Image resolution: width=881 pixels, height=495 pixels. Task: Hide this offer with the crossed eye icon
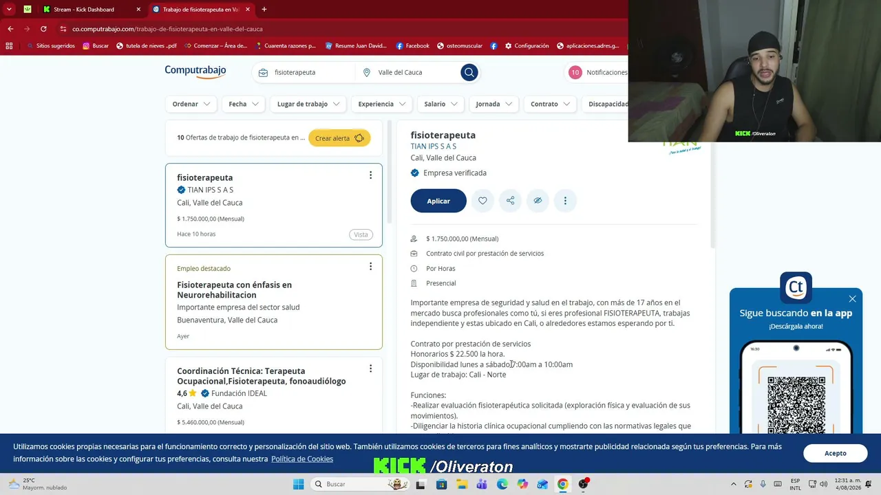[538, 201]
